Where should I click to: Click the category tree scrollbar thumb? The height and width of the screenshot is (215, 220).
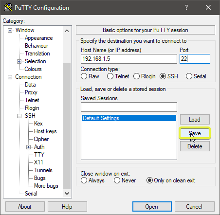click(67, 126)
